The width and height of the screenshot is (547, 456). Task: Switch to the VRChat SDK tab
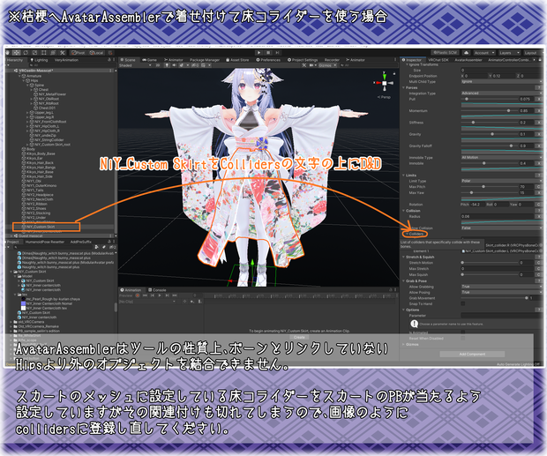(438, 60)
